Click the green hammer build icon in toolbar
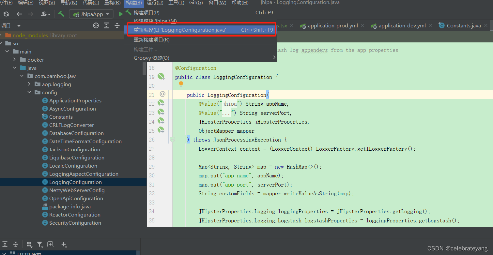Viewport: 493px width, 255px height. 61,14
